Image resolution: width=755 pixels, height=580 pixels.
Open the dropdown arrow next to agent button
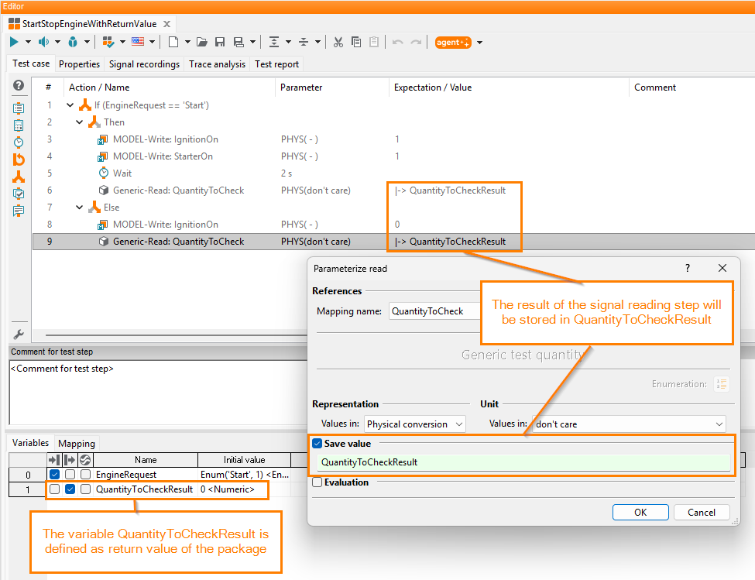pos(479,43)
